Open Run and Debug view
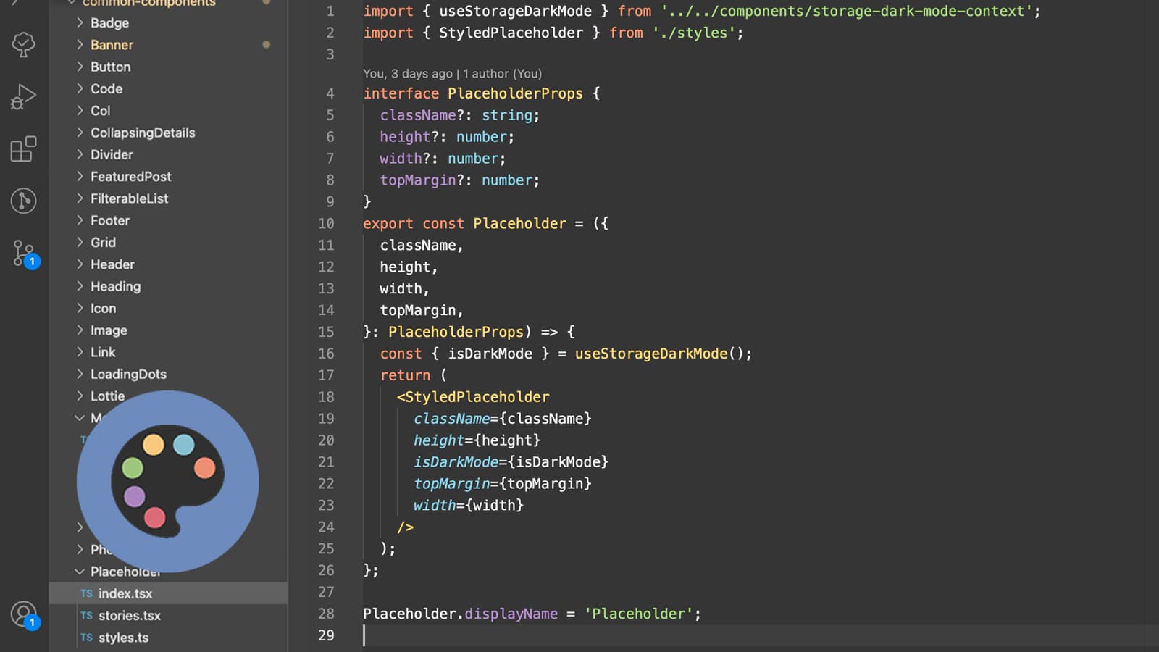This screenshot has width=1159, height=652. click(23, 97)
